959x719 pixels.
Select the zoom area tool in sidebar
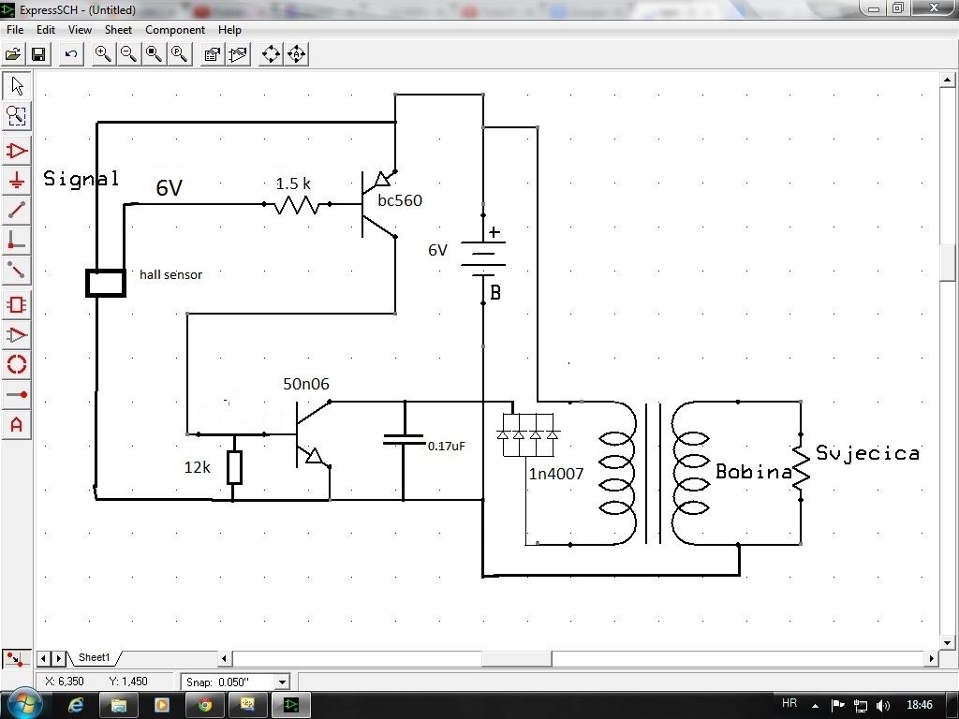click(17, 115)
